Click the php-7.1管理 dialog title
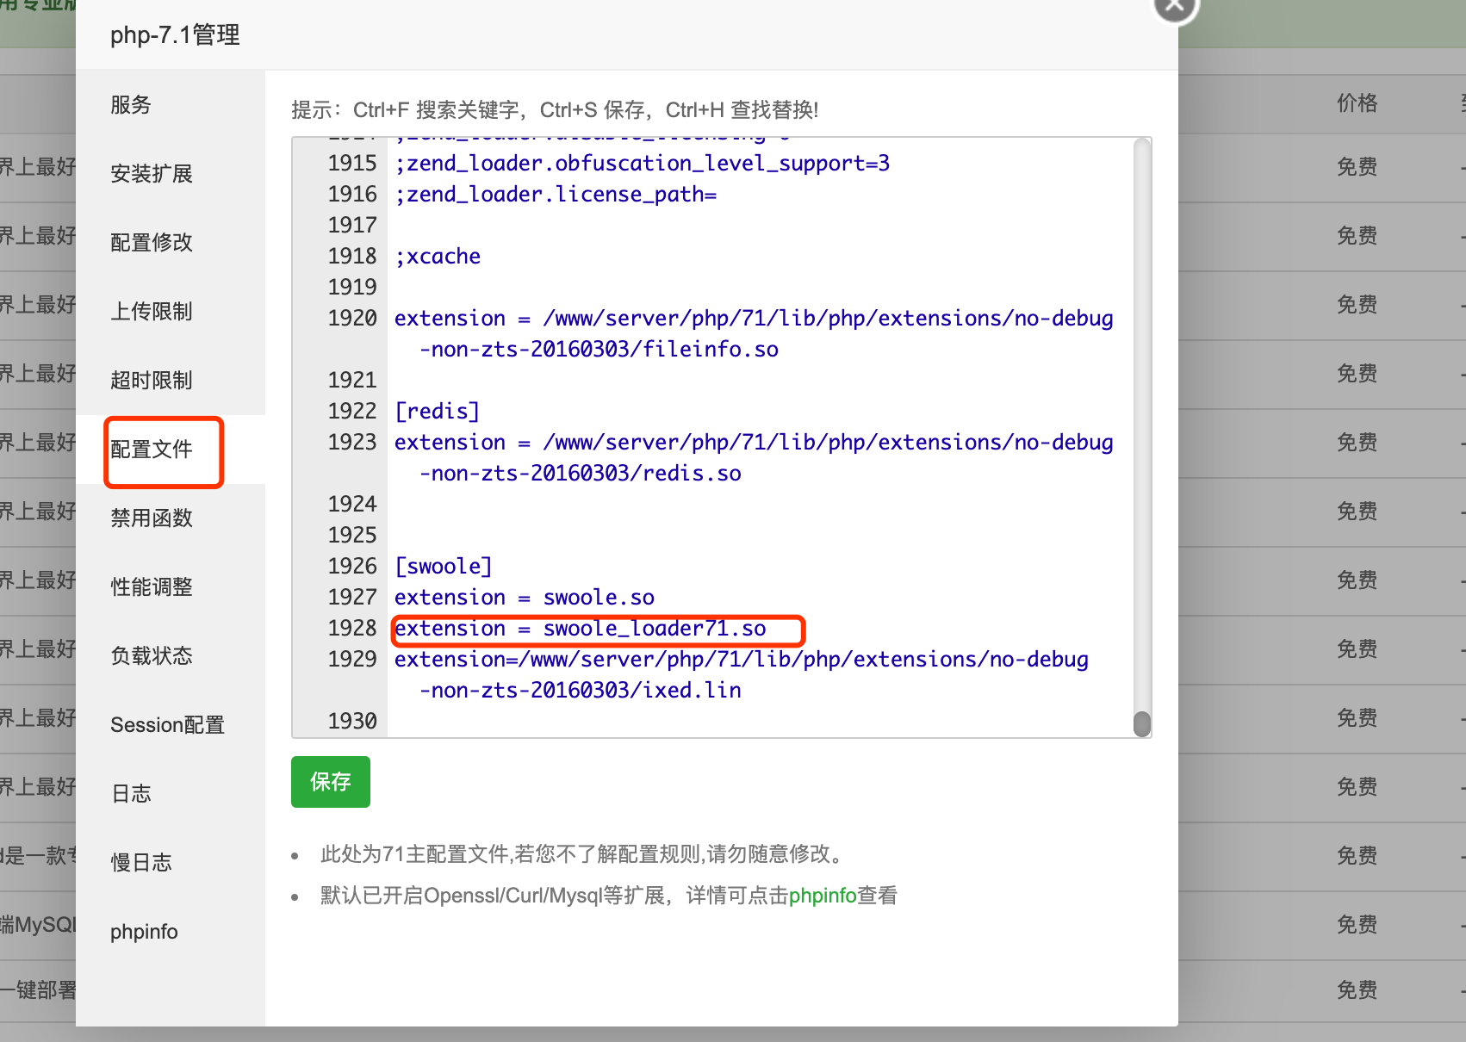The image size is (1466, 1042). point(175,35)
